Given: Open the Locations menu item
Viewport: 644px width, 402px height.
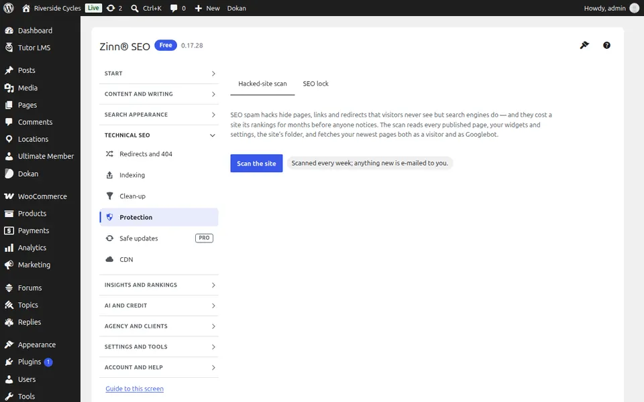Looking at the screenshot, I should pyautogui.click(x=40, y=139).
